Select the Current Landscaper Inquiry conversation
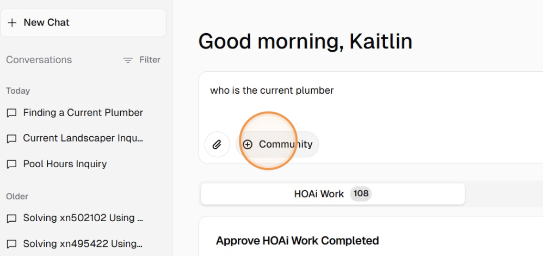The width and height of the screenshot is (543, 256). click(83, 138)
